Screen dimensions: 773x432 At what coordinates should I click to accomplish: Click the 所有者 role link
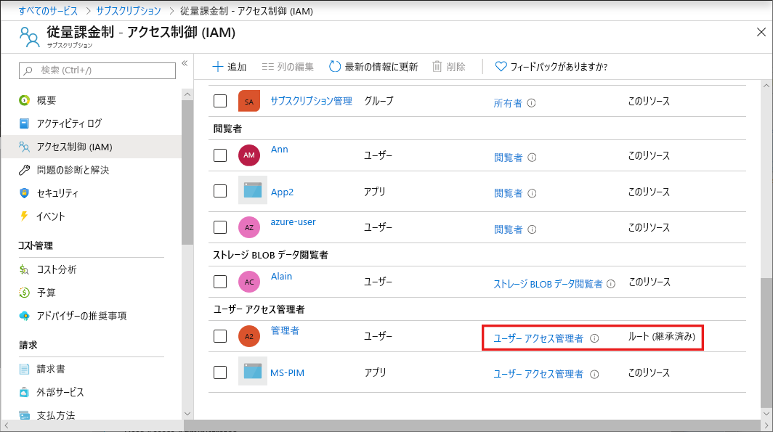pos(508,103)
